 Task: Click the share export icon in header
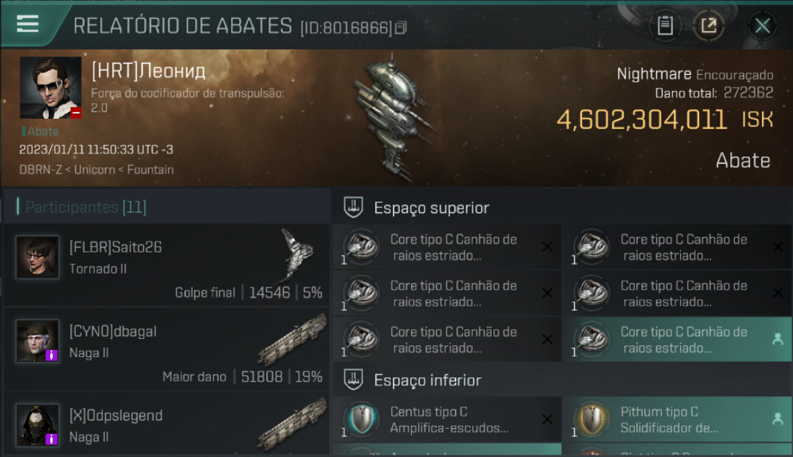pos(709,26)
